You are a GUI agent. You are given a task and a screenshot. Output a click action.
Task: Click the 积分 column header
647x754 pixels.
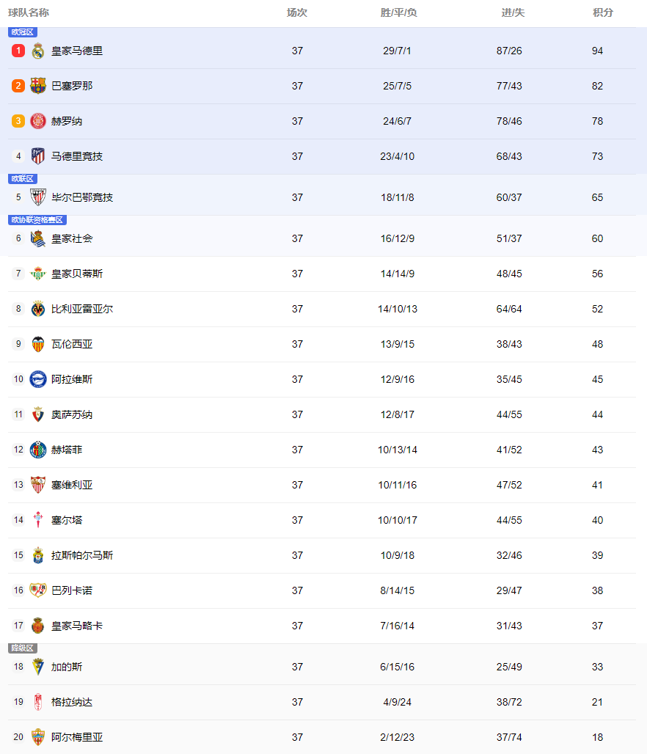point(603,12)
